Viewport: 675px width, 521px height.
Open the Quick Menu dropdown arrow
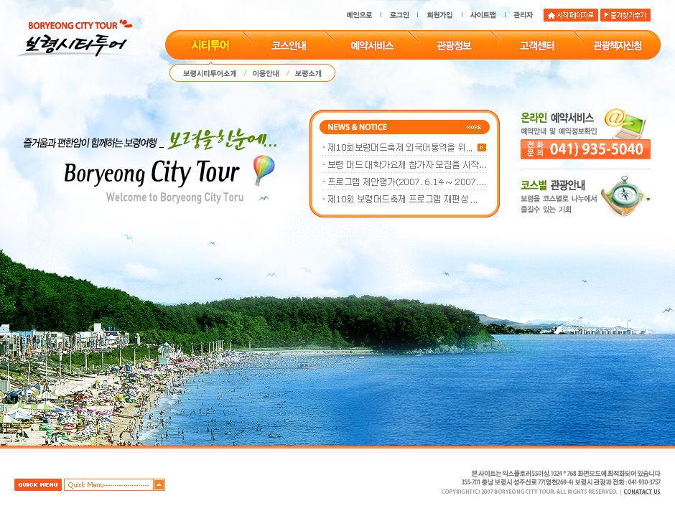[x=159, y=485]
